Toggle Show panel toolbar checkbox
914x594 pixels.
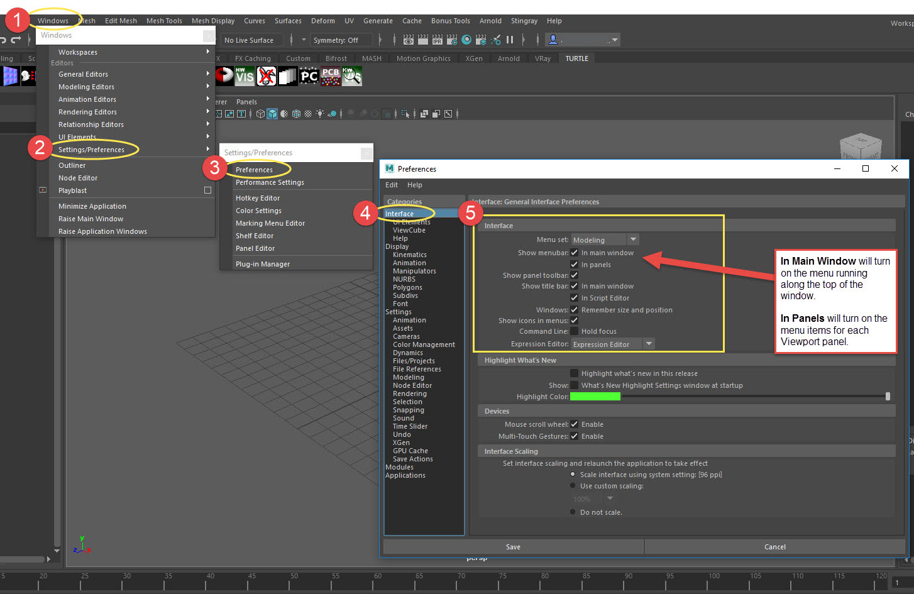pos(574,275)
